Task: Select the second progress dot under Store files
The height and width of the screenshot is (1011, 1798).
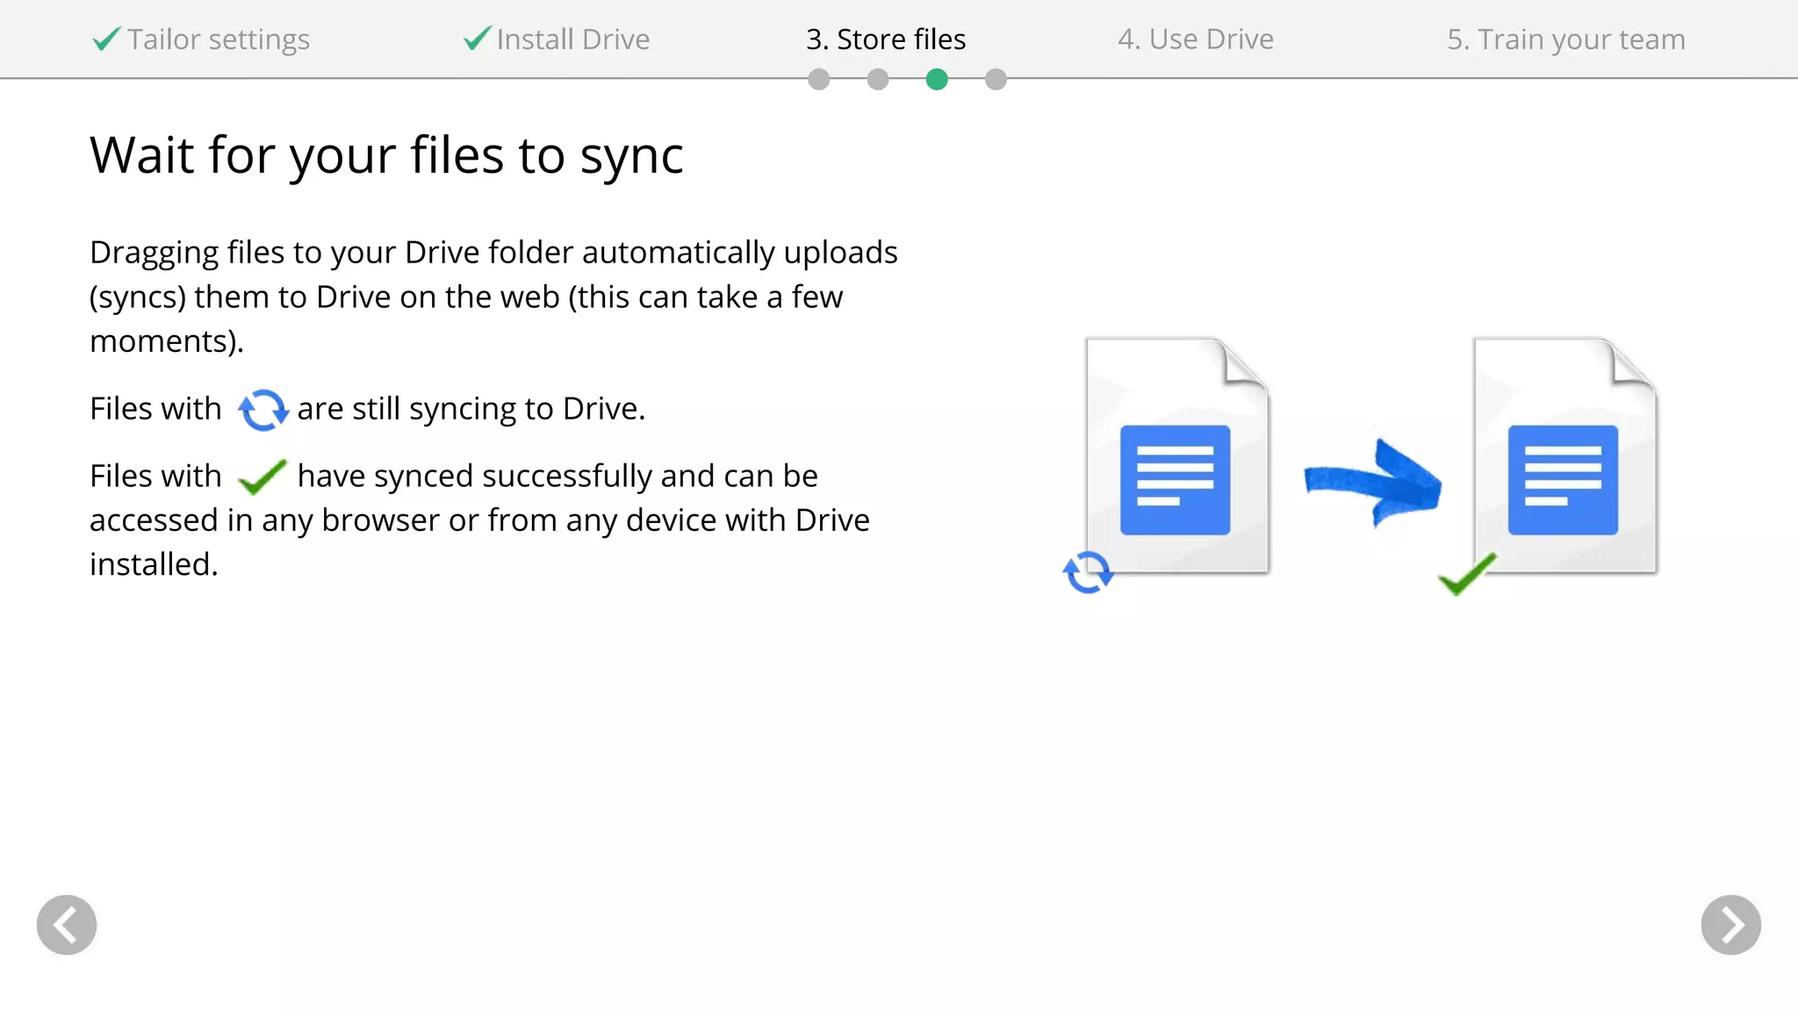Action: pos(878,80)
